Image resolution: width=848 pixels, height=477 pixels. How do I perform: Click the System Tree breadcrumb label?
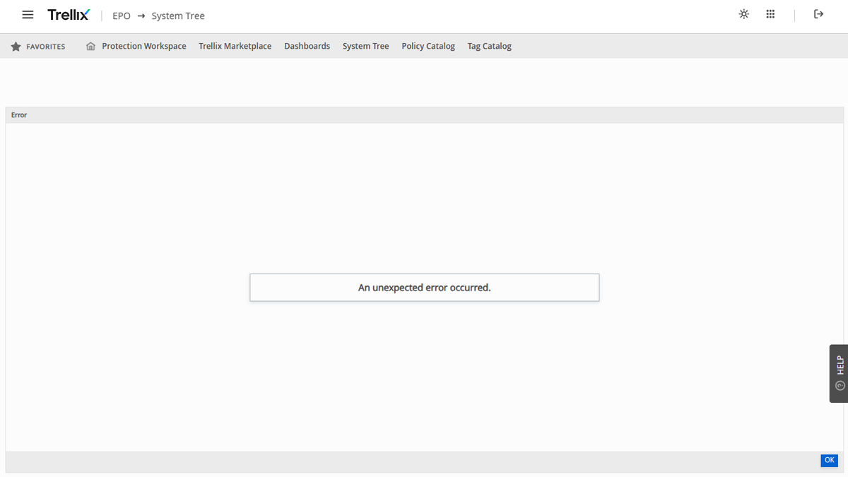[x=177, y=16]
